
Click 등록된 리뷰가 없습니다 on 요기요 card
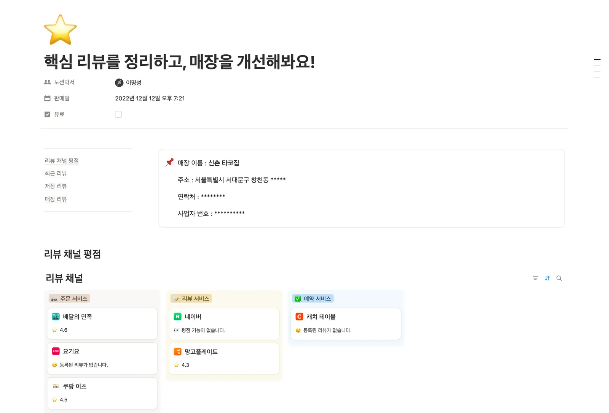click(84, 365)
